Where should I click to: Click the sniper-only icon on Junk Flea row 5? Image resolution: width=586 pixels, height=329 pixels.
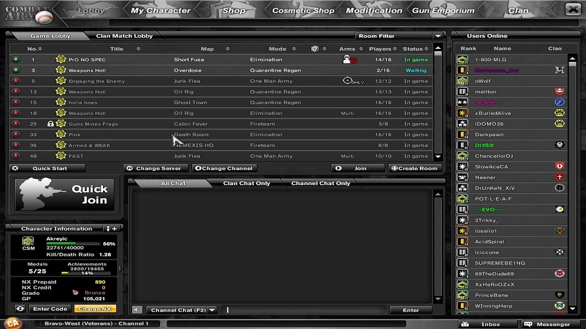[353, 81]
